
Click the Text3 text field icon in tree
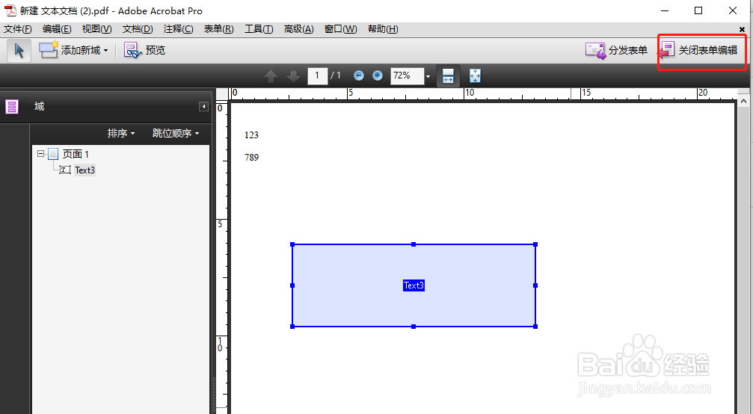click(x=65, y=170)
